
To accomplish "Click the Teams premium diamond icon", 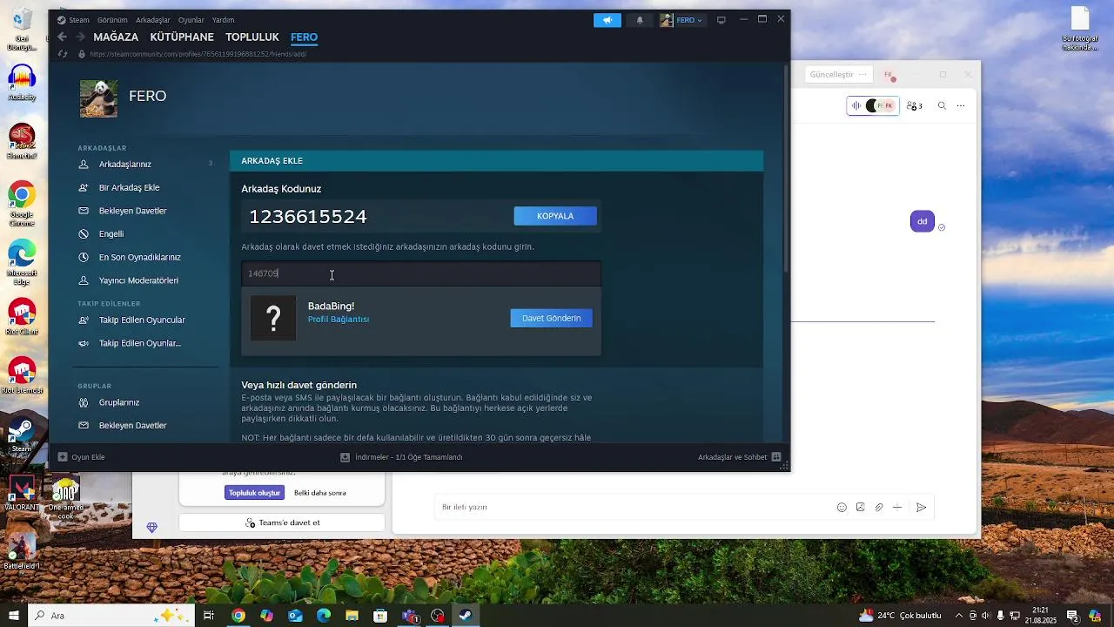I will click(152, 528).
